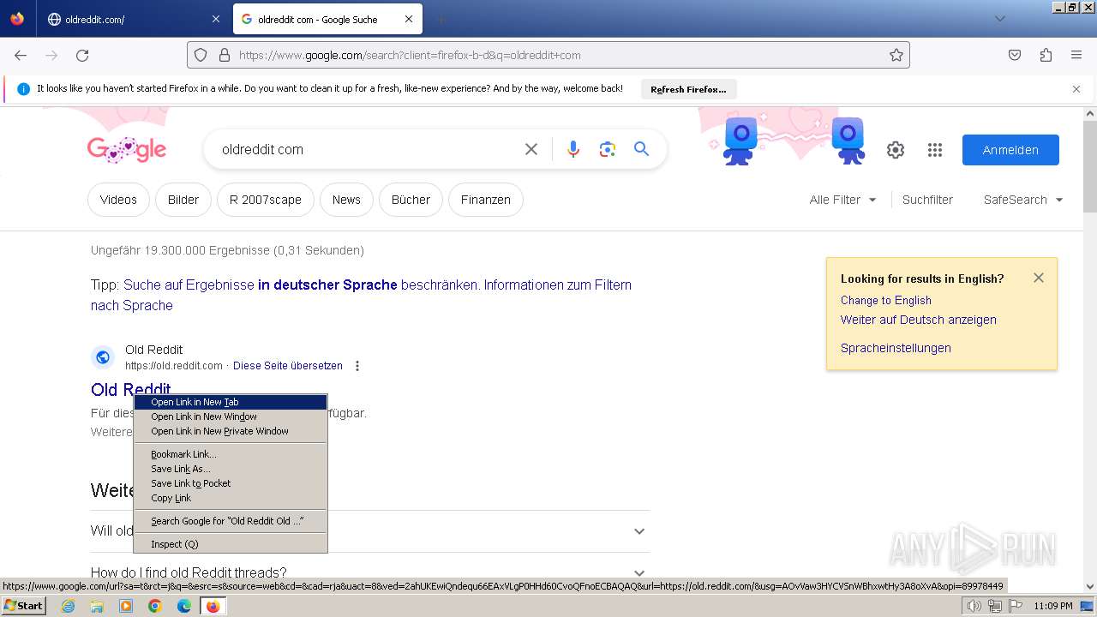Click the padlock site info icon
Screen dimensions: 1097x617
(x=225, y=55)
